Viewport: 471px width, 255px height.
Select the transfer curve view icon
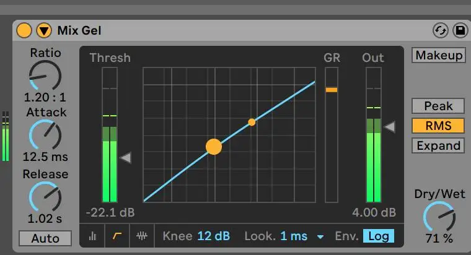[x=117, y=236]
